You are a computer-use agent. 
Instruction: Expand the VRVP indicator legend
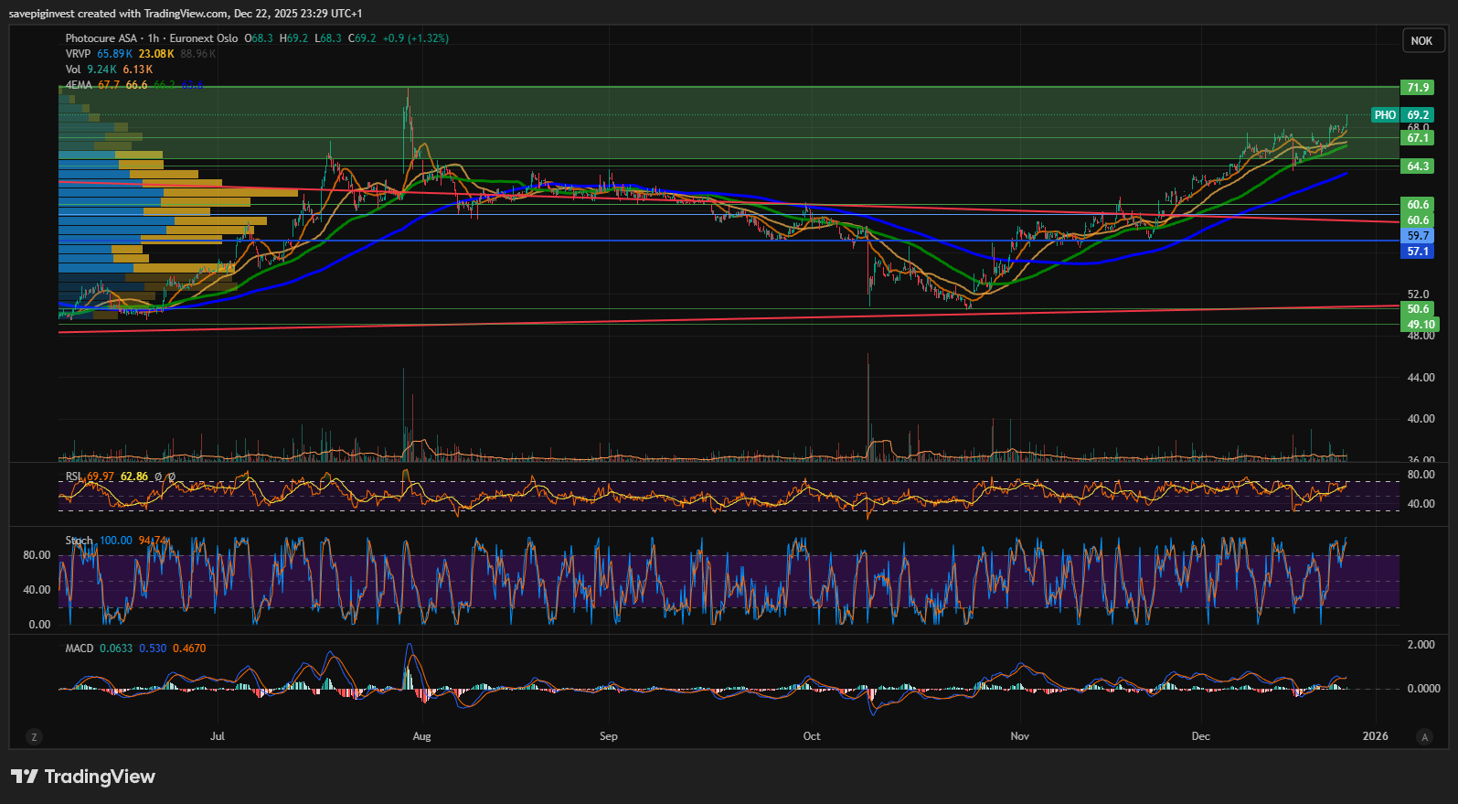click(78, 54)
